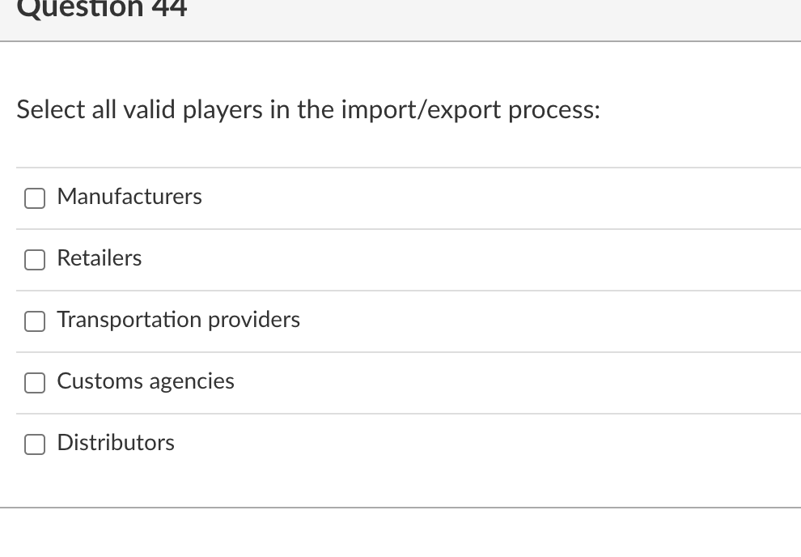Screen dimensions: 801x557
Task: Click the Customs agencies label text
Action: 145,382
